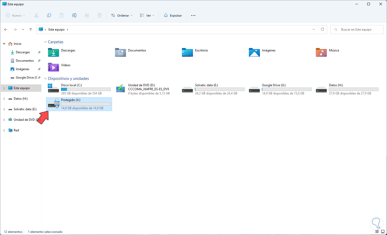Select the Unidad de DVD (D:) drive
This screenshot has height=235, width=387.
(146, 89)
